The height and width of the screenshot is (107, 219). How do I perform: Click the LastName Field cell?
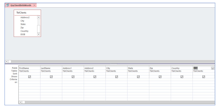(51, 68)
